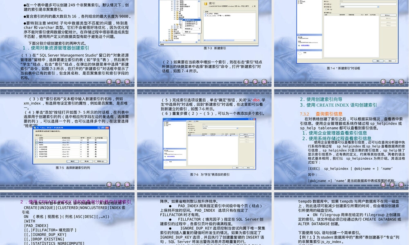
Task: Click back arrow on the 查询索引信息 slide
Action: [x=383, y=184]
